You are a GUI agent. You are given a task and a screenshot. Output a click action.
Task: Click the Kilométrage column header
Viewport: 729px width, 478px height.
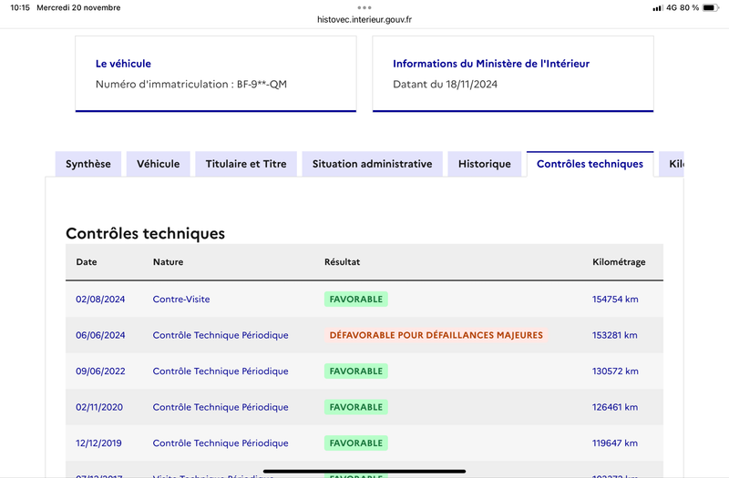coord(619,262)
